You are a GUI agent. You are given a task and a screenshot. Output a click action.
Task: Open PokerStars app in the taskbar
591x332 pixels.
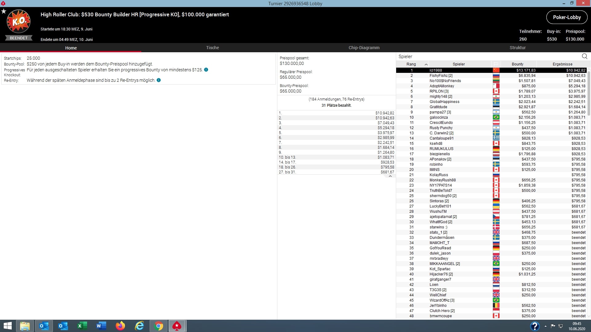tap(177, 326)
